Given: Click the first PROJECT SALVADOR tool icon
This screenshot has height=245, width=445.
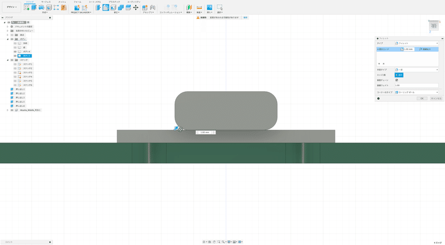Looking at the screenshot, I should pos(77,8).
